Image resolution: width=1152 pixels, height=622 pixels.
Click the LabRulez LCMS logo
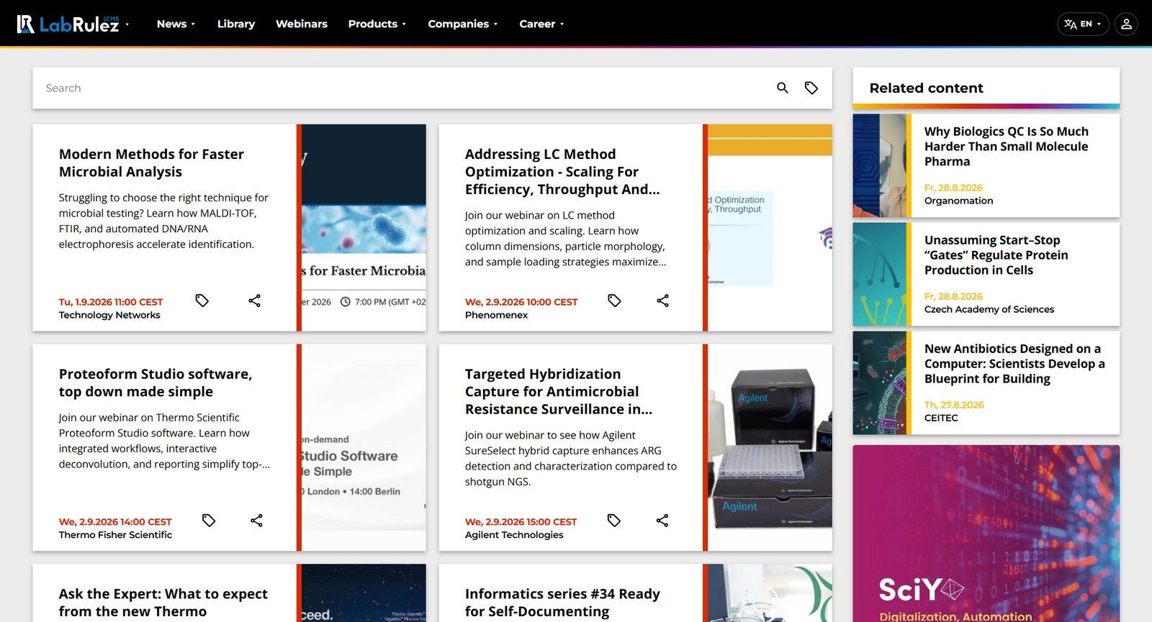(x=68, y=24)
